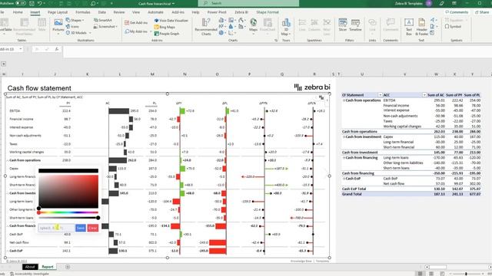Click the Zebra BI chart settings icon

[x=321, y=97]
